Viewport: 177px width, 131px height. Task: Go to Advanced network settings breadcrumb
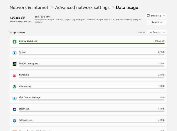point(82,8)
